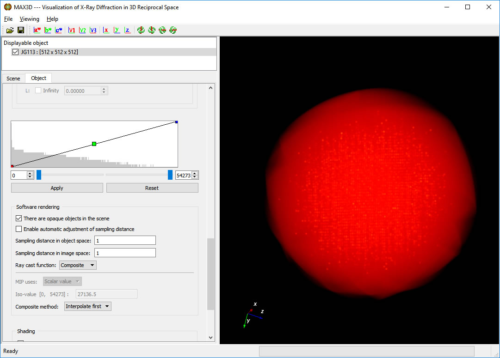500x358 pixels.
Task: View along the b* reciprocal axis
Action: [48, 30]
